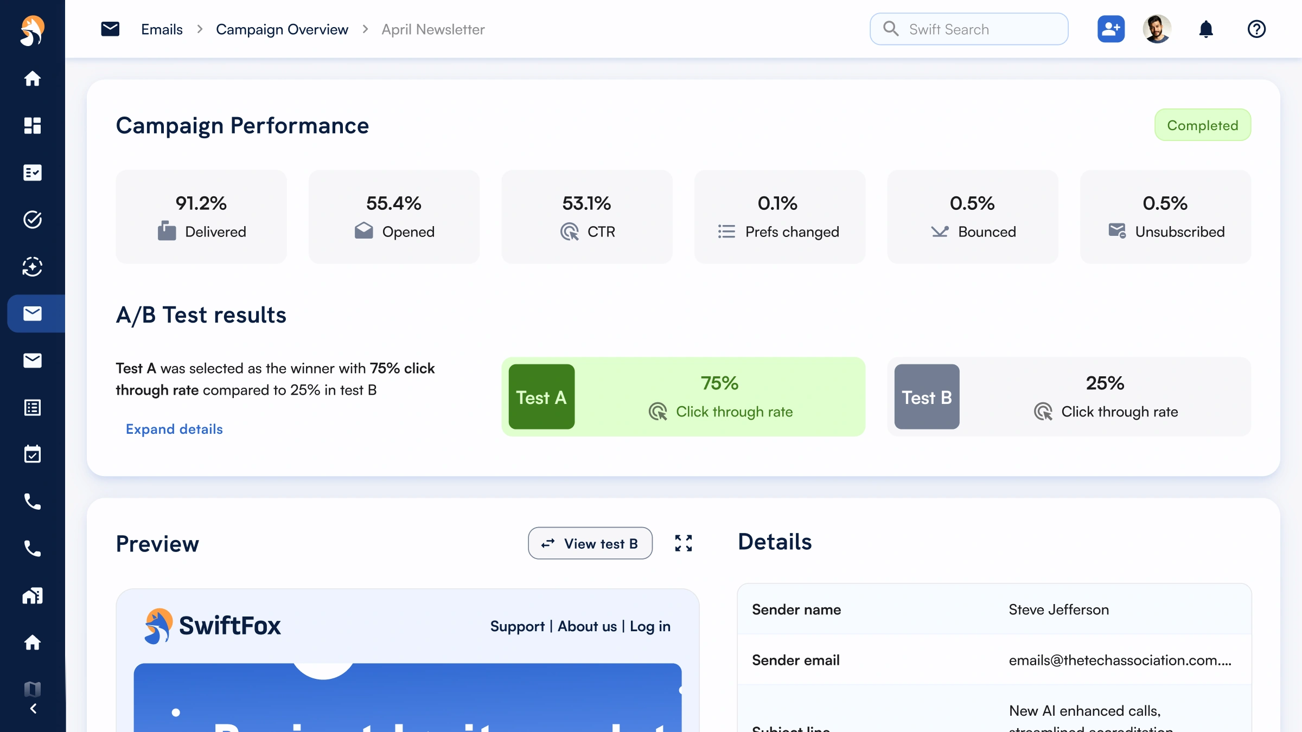Open the 0.5% Unsubscribed stat card
1302x732 pixels.
[1165, 217]
